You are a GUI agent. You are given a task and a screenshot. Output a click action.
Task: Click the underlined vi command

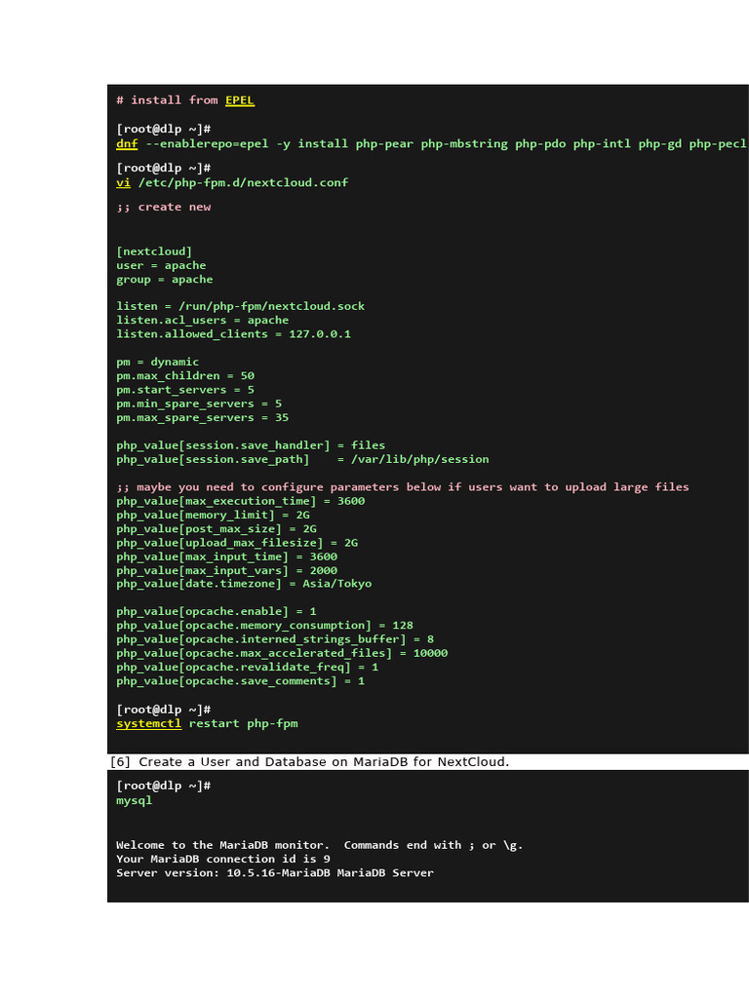(123, 182)
